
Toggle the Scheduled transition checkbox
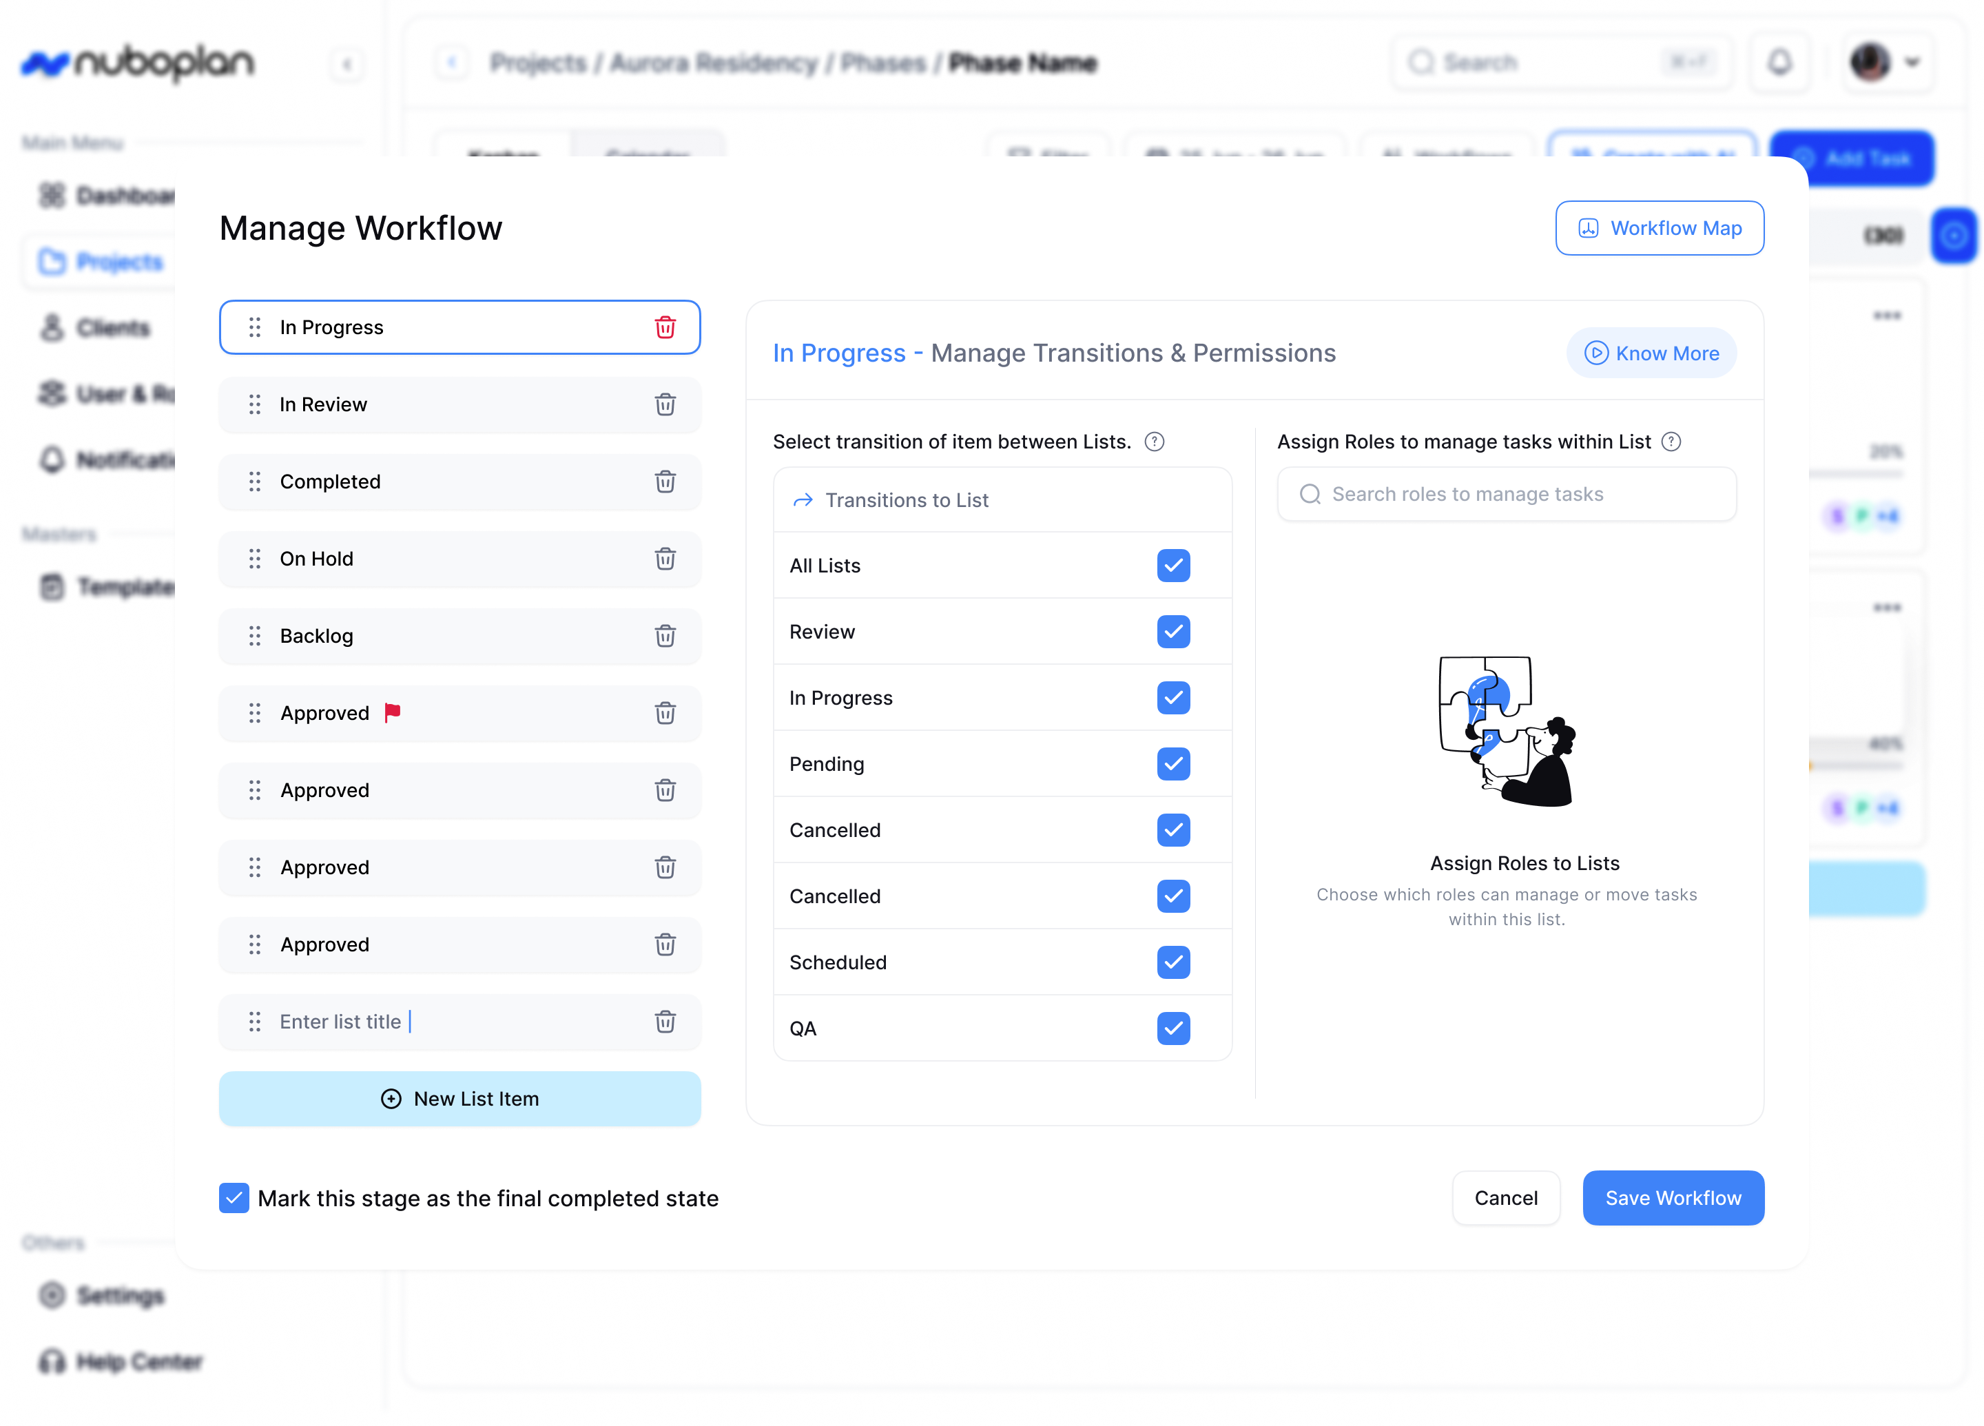coord(1172,962)
